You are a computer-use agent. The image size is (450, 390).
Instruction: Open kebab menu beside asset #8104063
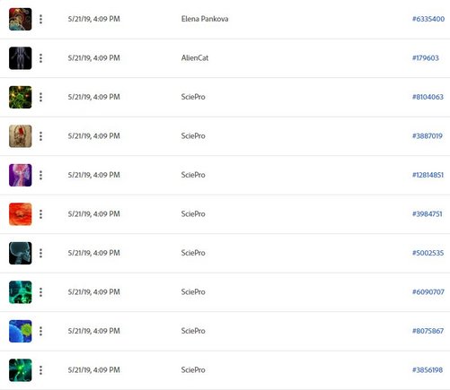[x=40, y=97]
